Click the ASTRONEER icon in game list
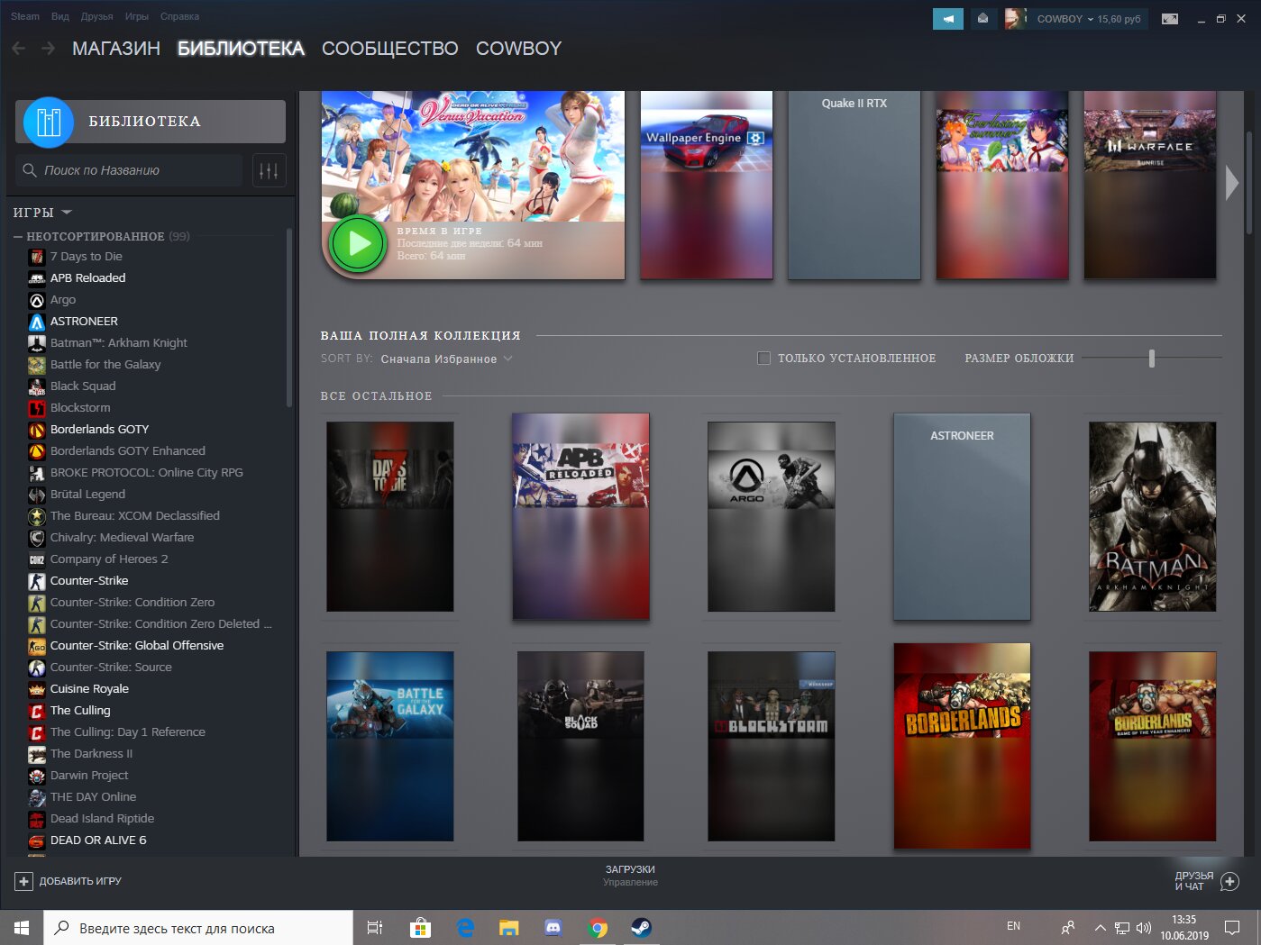The width and height of the screenshot is (1261, 945). point(37,322)
